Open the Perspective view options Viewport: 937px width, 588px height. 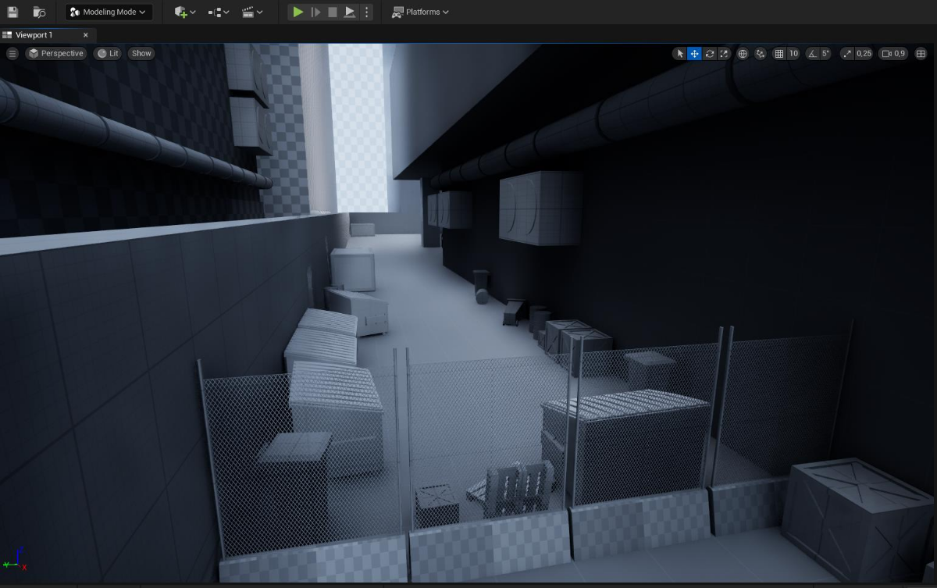pos(55,53)
